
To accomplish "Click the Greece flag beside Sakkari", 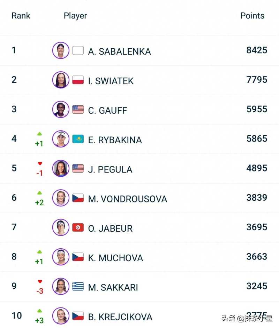I will pyautogui.click(x=78, y=286).
